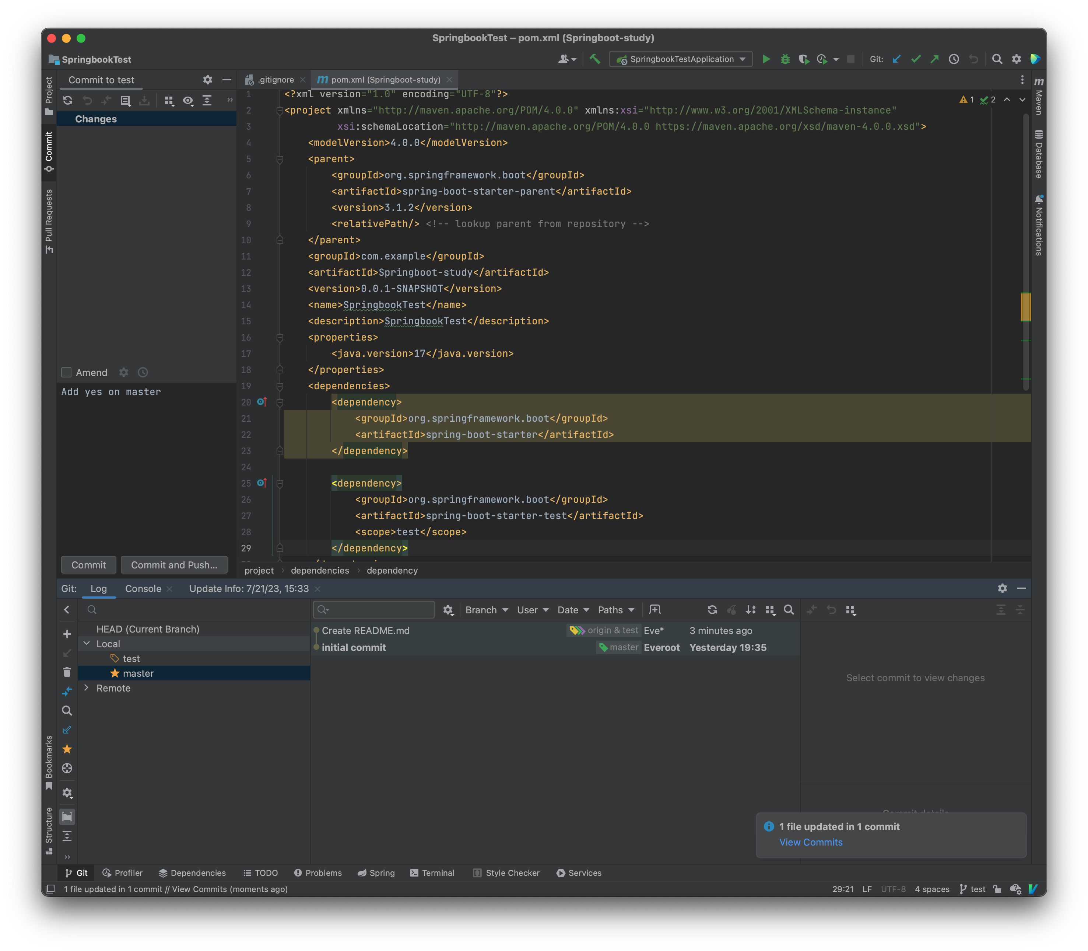Refresh the Git log
The image size is (1088, 951).
click(x=712, y=610)
